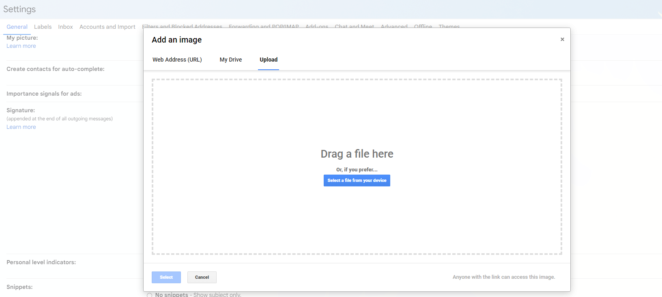
Task: Open the Add-ons settings tab
Action: 317,26
